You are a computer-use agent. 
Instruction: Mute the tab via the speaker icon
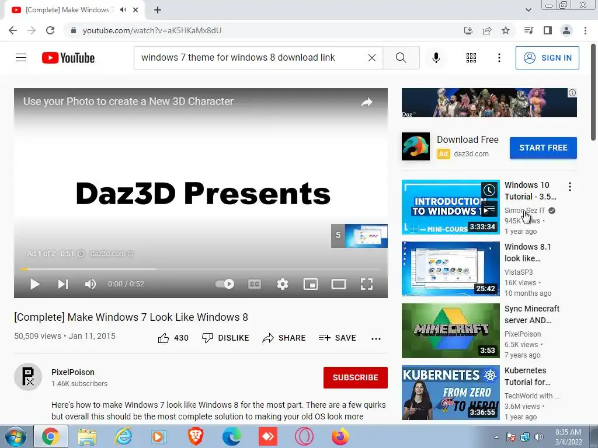(x=123, y=10)
